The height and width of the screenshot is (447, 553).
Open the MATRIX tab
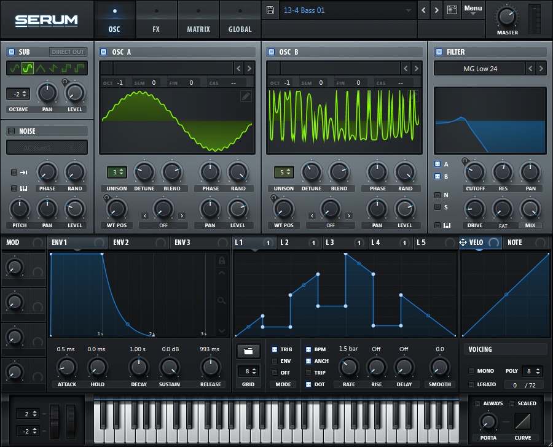pyautogui.click(x=198, y=29)
